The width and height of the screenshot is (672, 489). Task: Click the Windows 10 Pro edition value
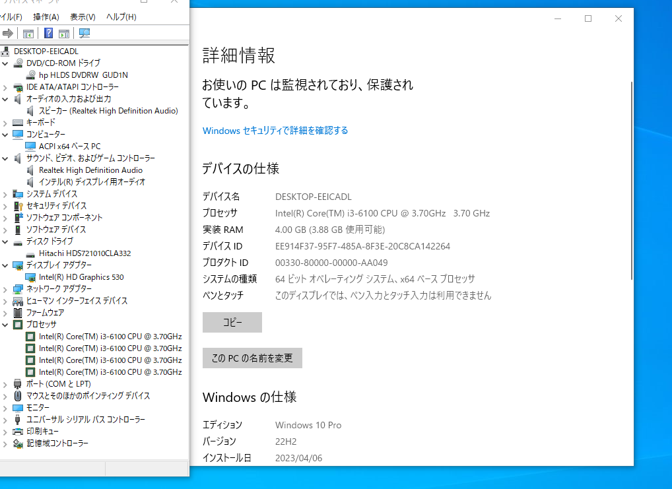coord(308,425)
